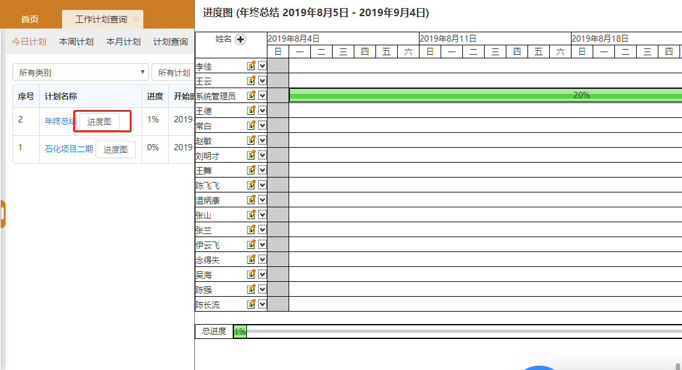This screenshot has height=370, width=682.
Task: Click the edit icon beside 吴海
Action: [x=251, y=274]
